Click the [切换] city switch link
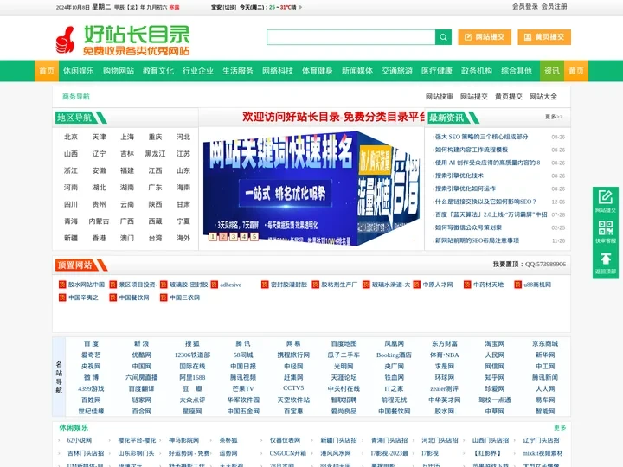This screenshot has height=467, width=623. (229, 7)
